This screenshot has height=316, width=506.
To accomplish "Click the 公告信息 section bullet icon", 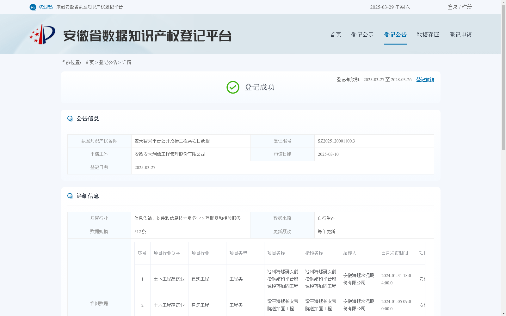I will pyautogui.click(x=70, y=118).
